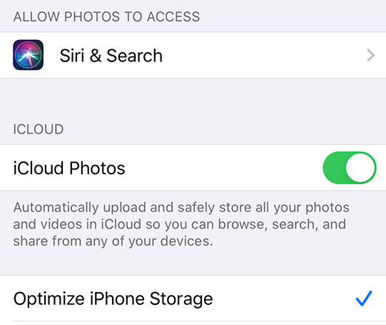Image resolution: width=386 pixels, height=325 pixels.
Task: Click the Siri & Search text label
Action: pos(111,56)
